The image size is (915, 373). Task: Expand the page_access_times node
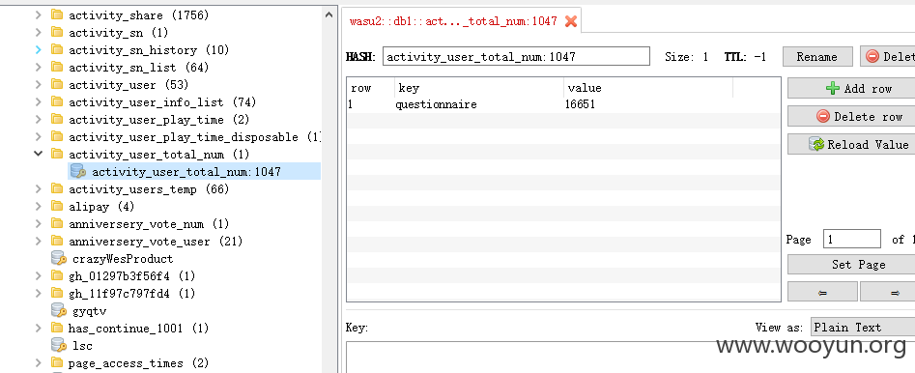pyautogui.click(x=39, y=363)
